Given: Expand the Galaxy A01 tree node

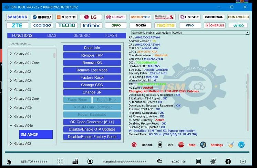Looking at the screenshot, I should click(11, 54).
